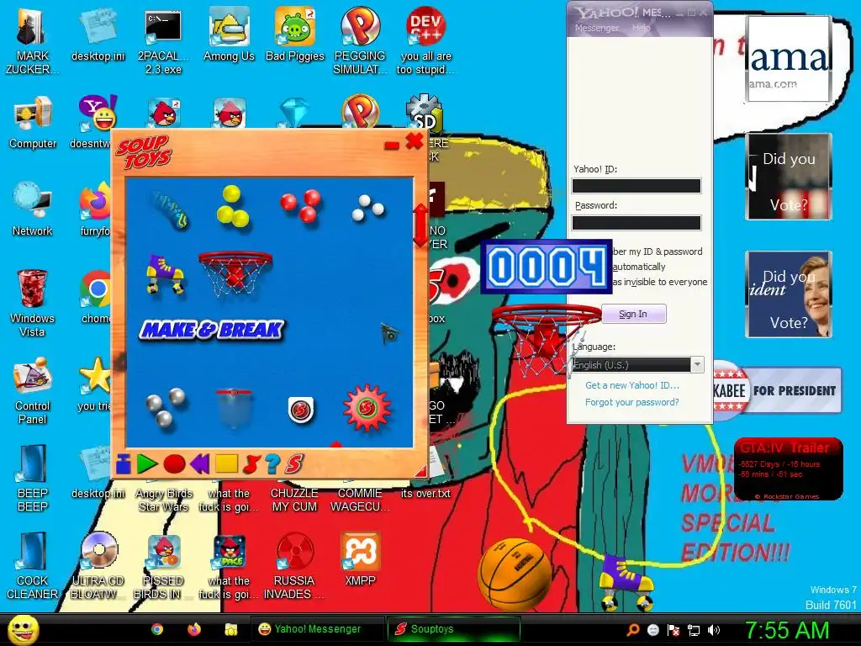
Task: Switch to the Souptoys taskbar button
Action: pyautogui.click(x=453, y=629)
